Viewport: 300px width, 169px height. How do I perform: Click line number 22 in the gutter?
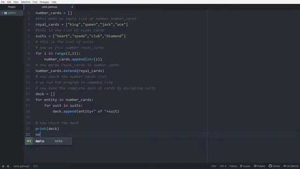coord(28,135)
